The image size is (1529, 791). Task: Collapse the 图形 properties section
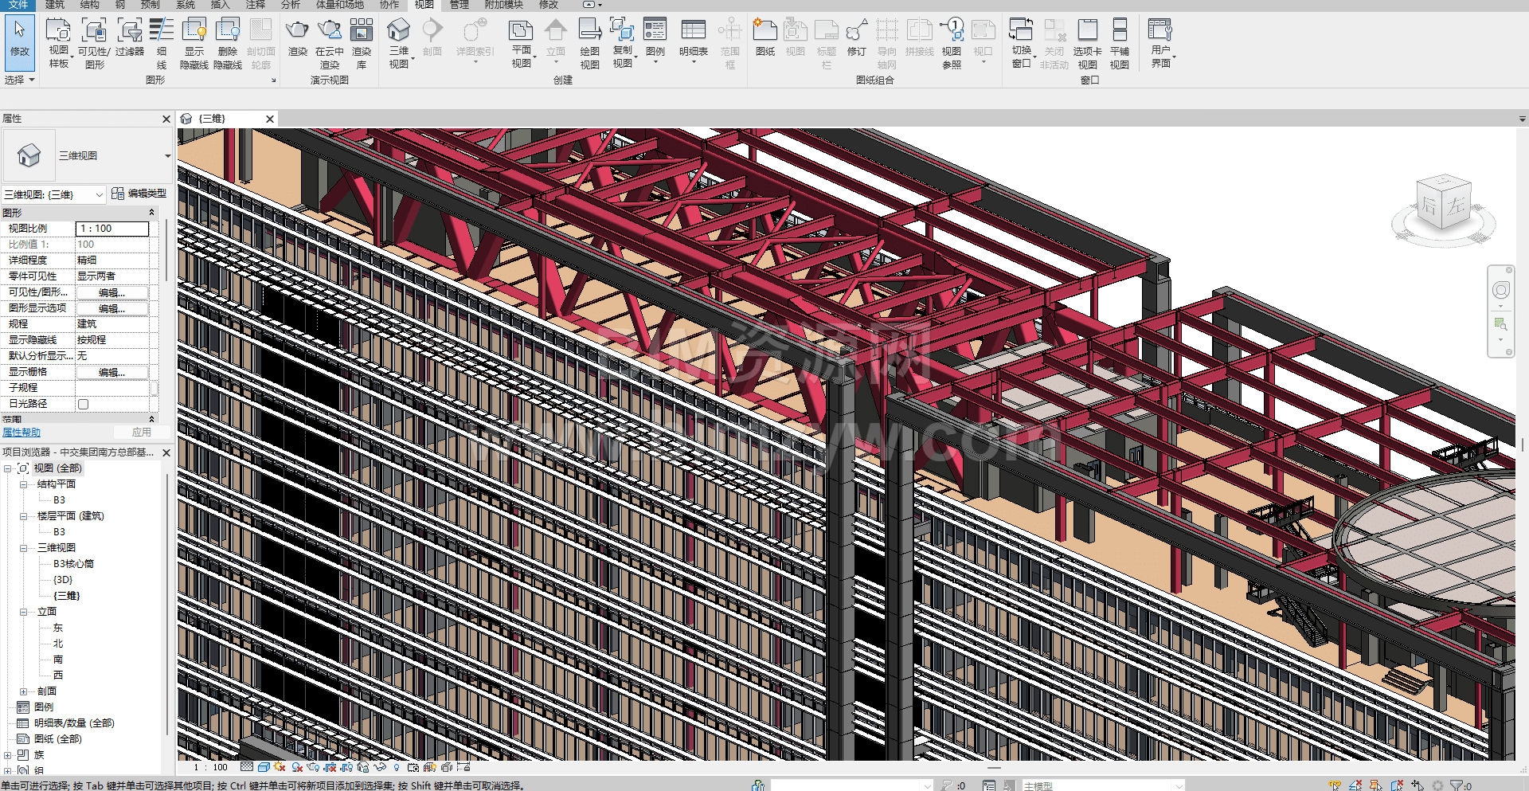151,213
